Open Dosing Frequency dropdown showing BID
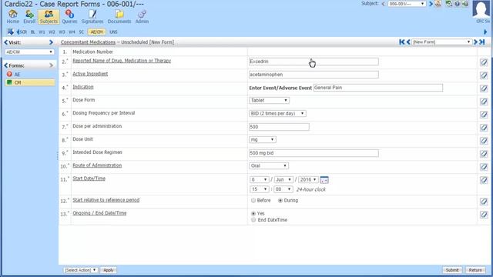 coord(277,113)
